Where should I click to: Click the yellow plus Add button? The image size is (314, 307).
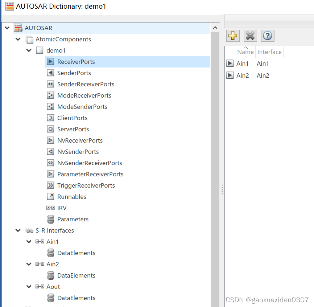coord(233,36)
